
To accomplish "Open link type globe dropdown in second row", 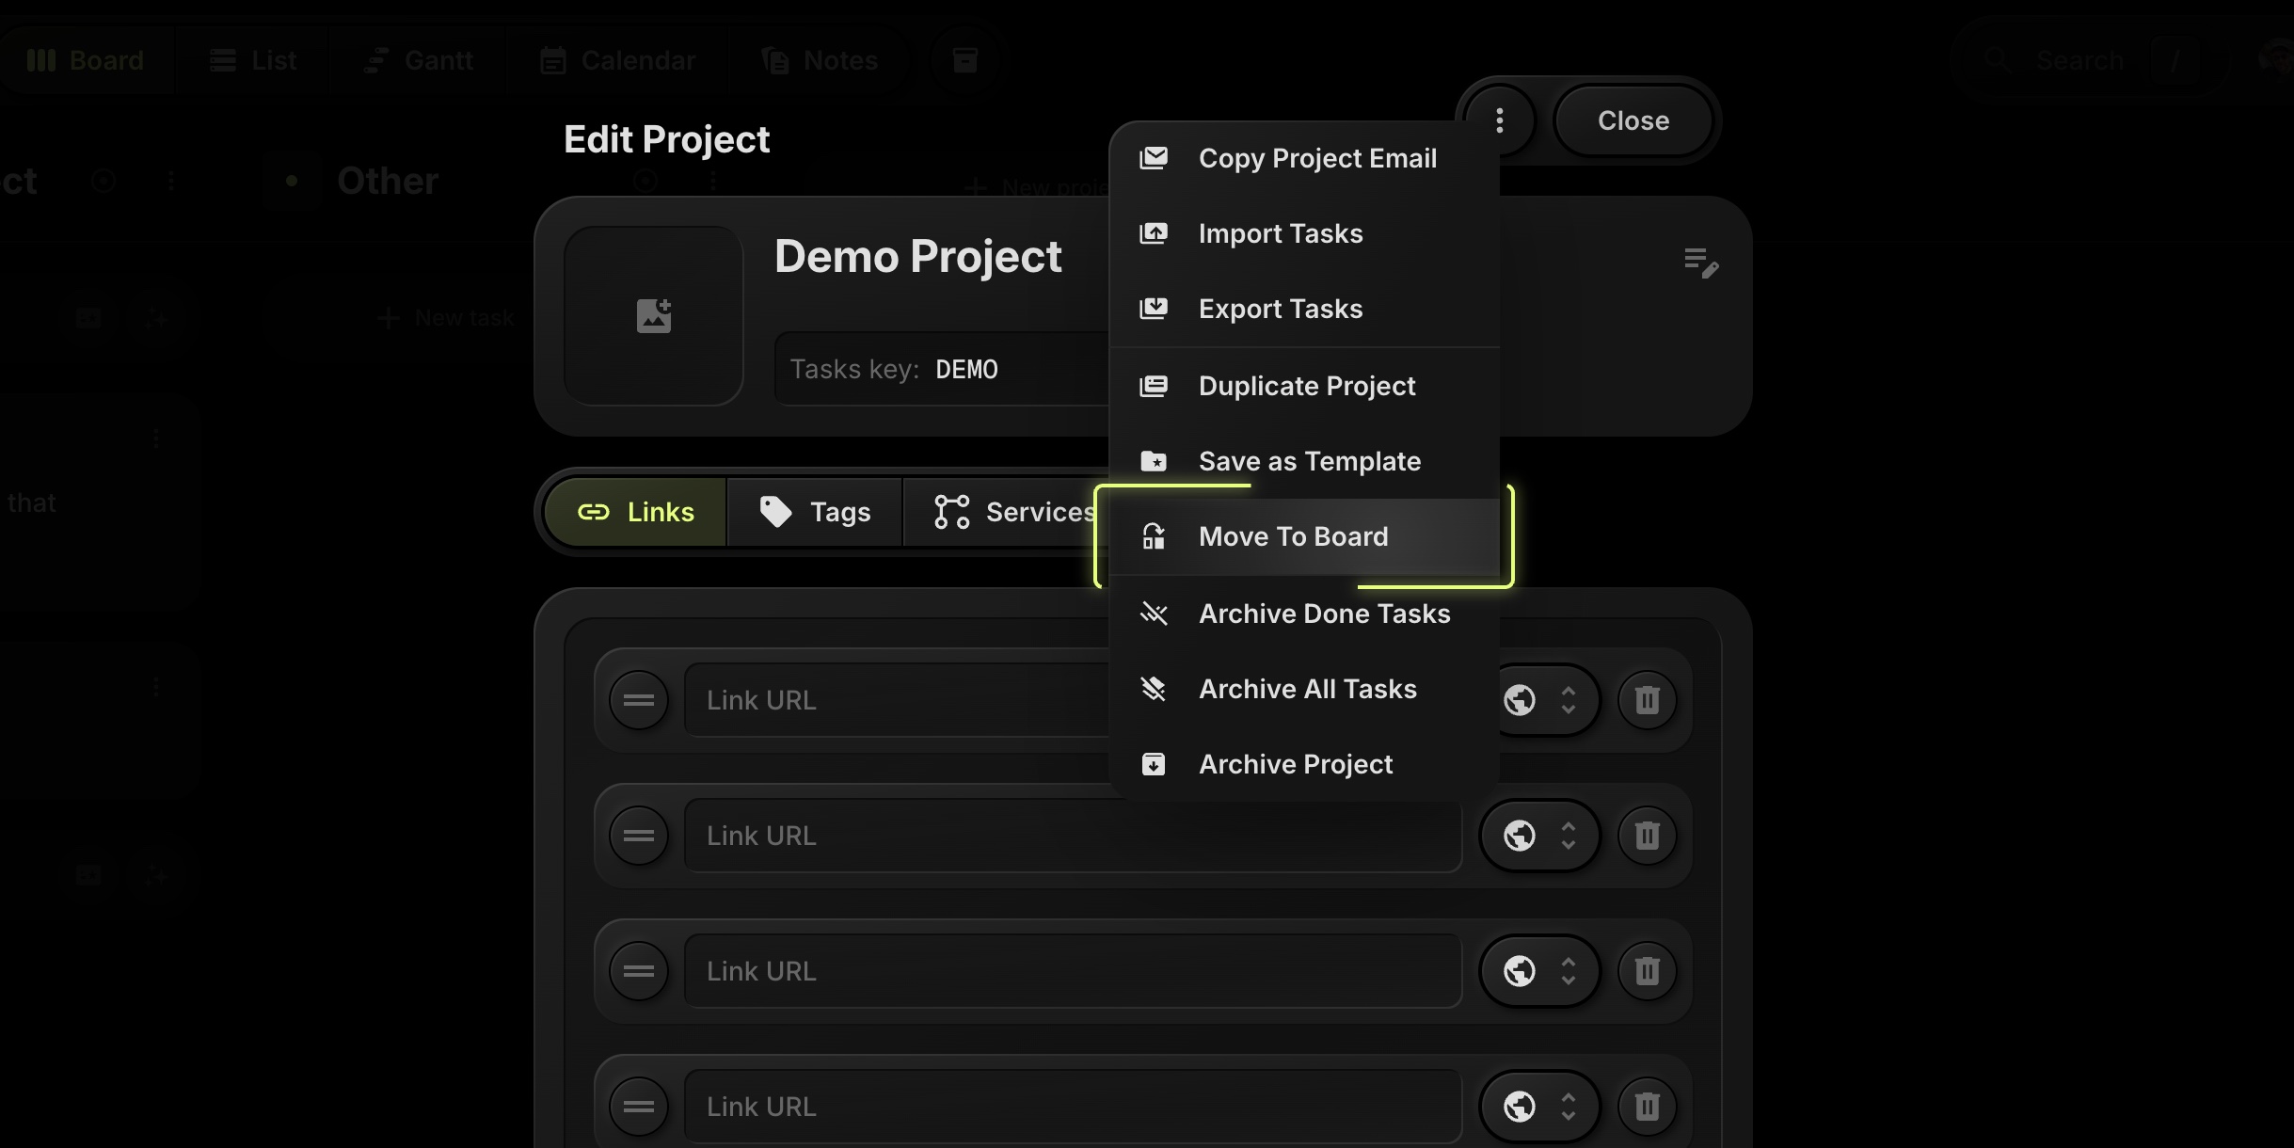I will click(x=1539, y=836).
